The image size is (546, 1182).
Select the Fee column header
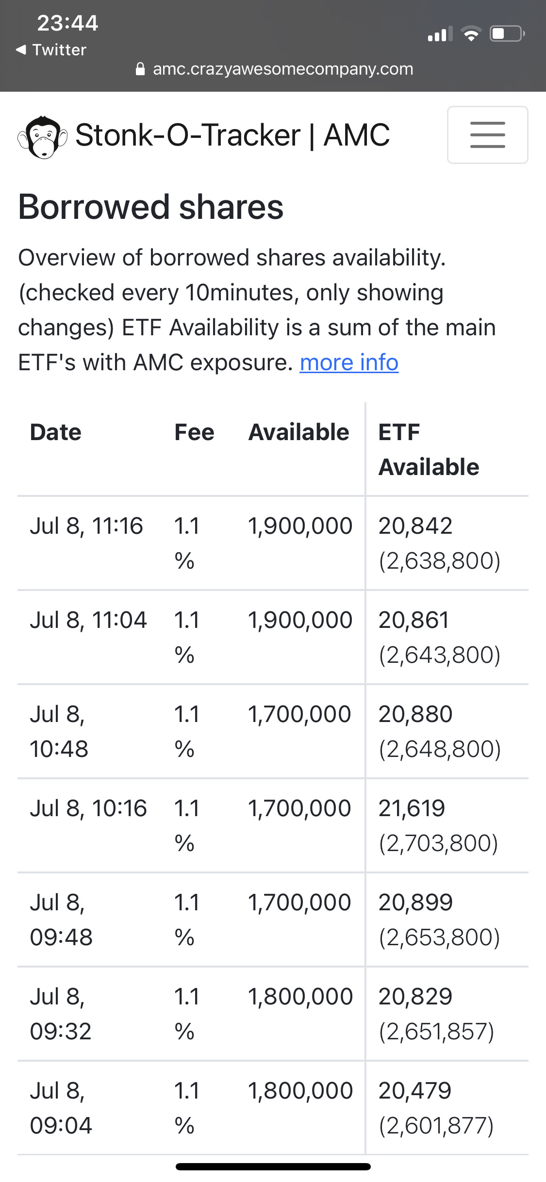point(194,432)
